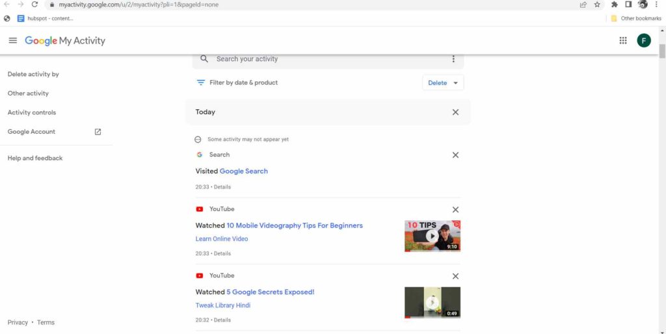Go back with the browser back arrow
Viewport: 666px width, 334px height.
coord(7,5)
